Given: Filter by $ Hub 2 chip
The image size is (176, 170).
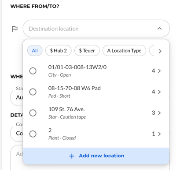Looking at the screenshot, I should (x=59, y=50).
